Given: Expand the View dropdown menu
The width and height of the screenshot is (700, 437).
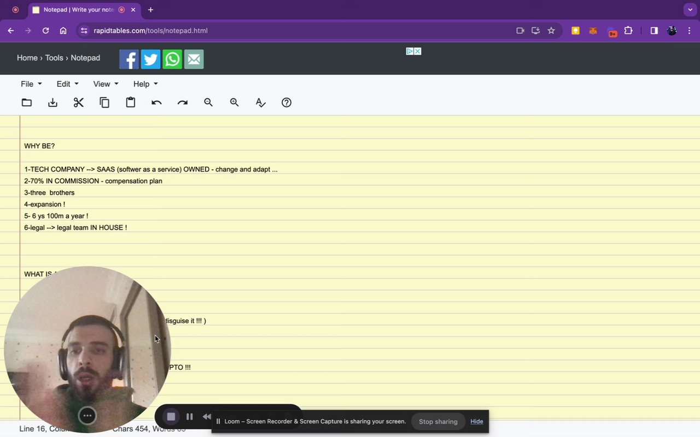Looking at the screenshot, I should (106, 84).
